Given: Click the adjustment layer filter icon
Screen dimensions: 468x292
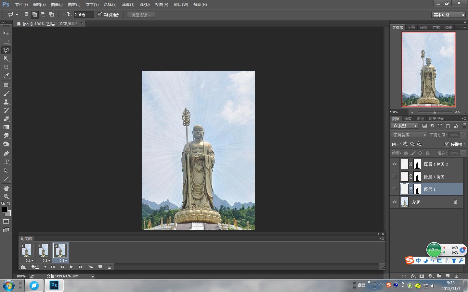Looking at the screenshot, I should [x=432, y=126].
